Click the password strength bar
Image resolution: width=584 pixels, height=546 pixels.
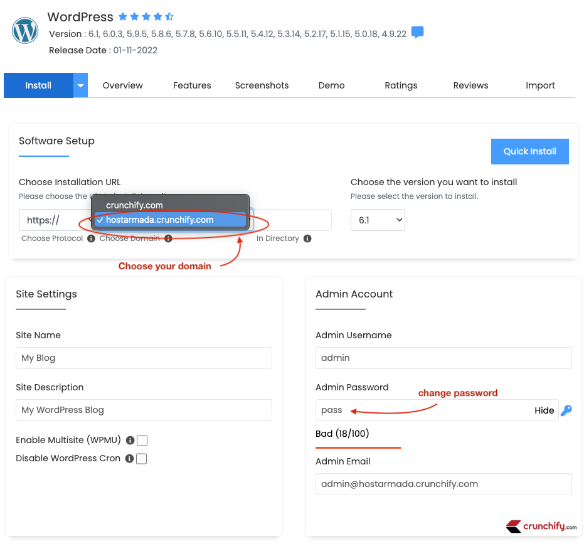click(x=358, y=447)
